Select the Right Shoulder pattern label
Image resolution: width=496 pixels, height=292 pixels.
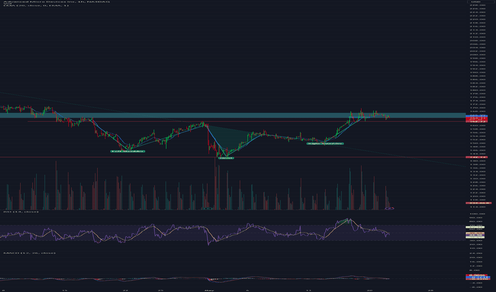pyautogui.click(x=325, y=144)
